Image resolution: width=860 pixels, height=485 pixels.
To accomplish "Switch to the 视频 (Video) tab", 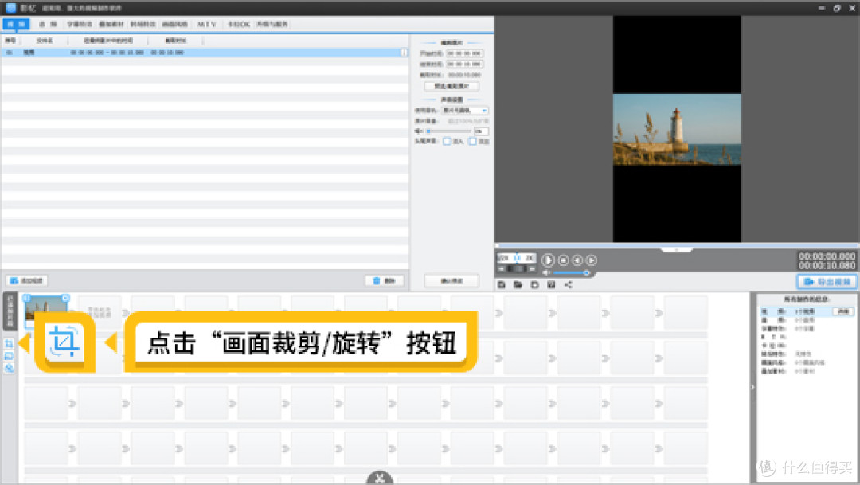I will pyautogui.click(x=16, y=24).
